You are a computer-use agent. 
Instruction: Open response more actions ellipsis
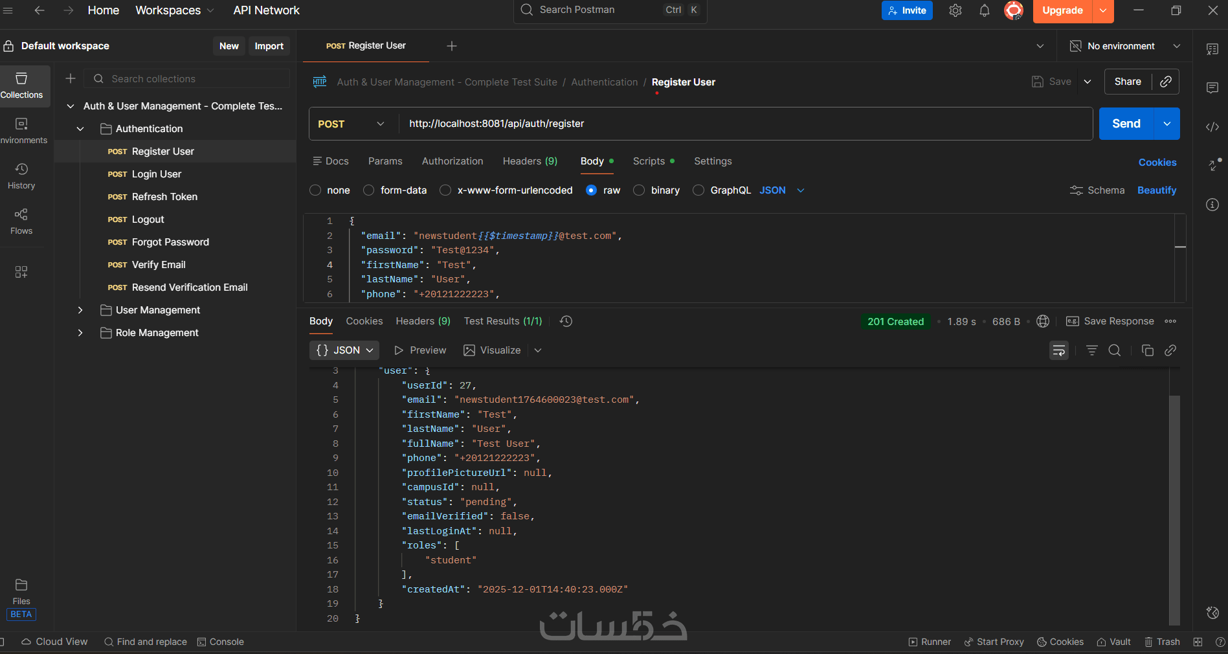pos(1170,321)
